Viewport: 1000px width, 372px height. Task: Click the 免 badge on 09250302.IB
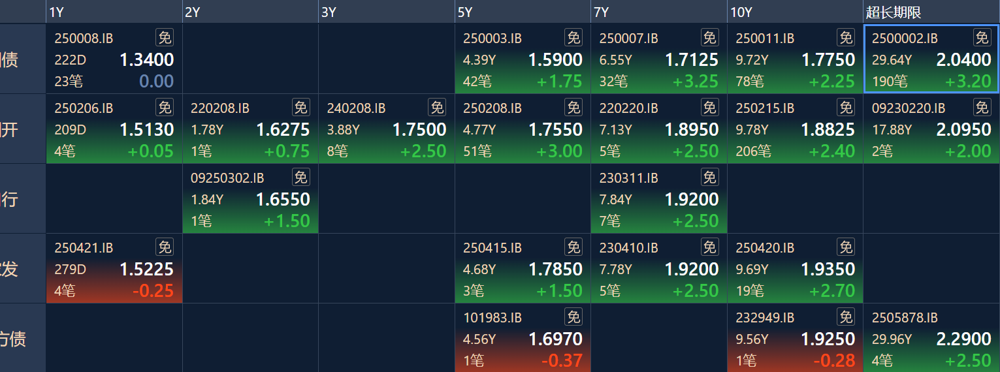click(300, 177)
